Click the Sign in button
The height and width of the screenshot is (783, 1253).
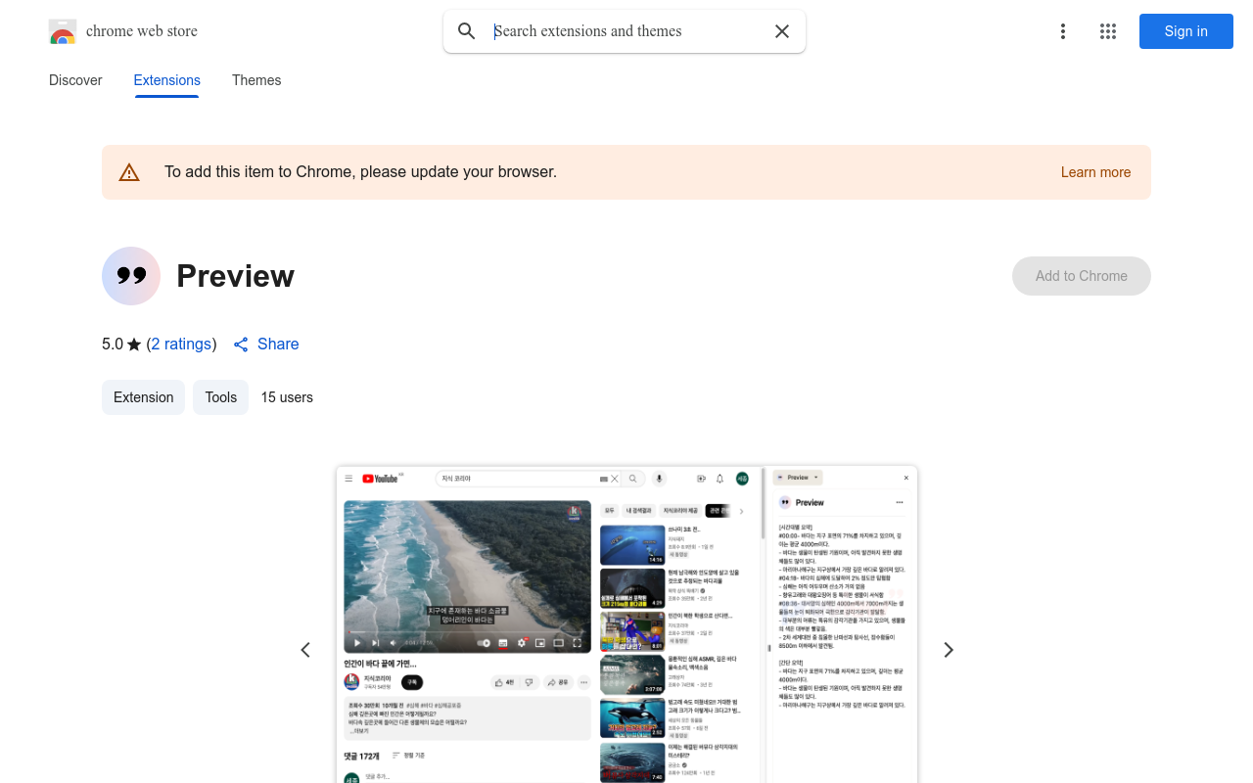1185,31
